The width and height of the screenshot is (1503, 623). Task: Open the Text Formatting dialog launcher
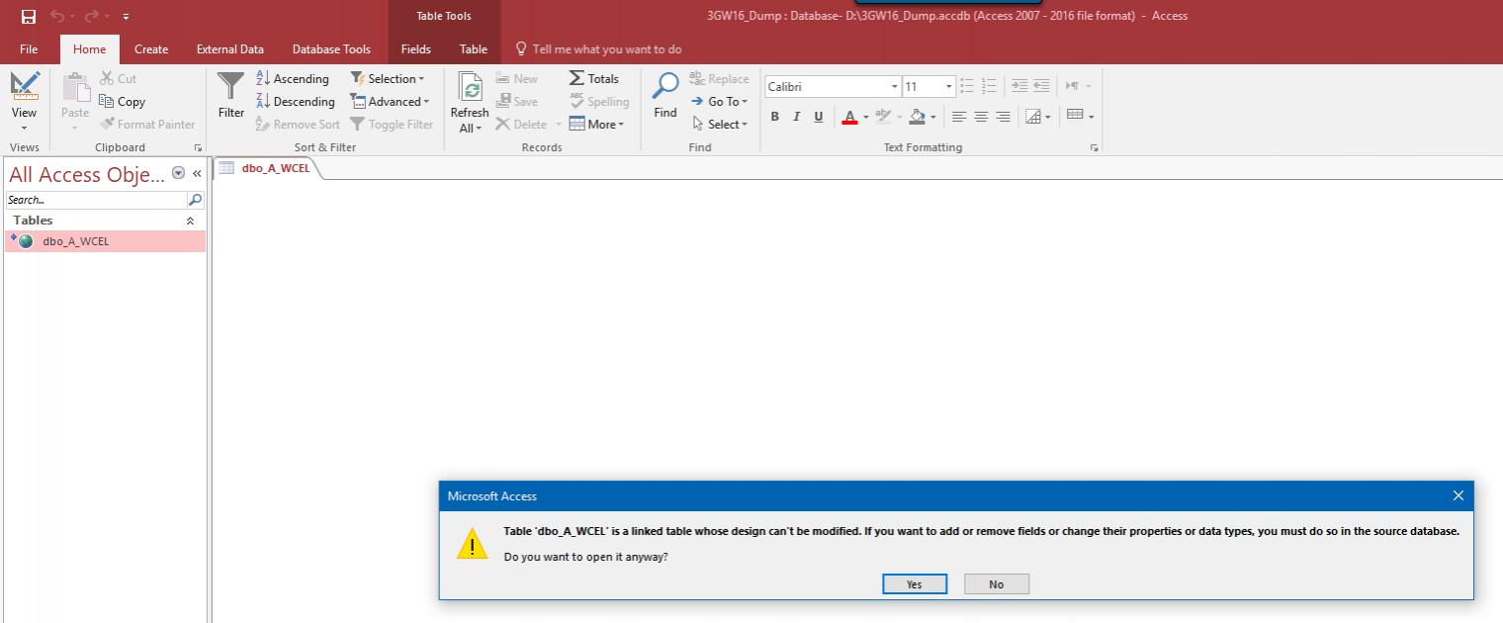(x=1094, y=148)
